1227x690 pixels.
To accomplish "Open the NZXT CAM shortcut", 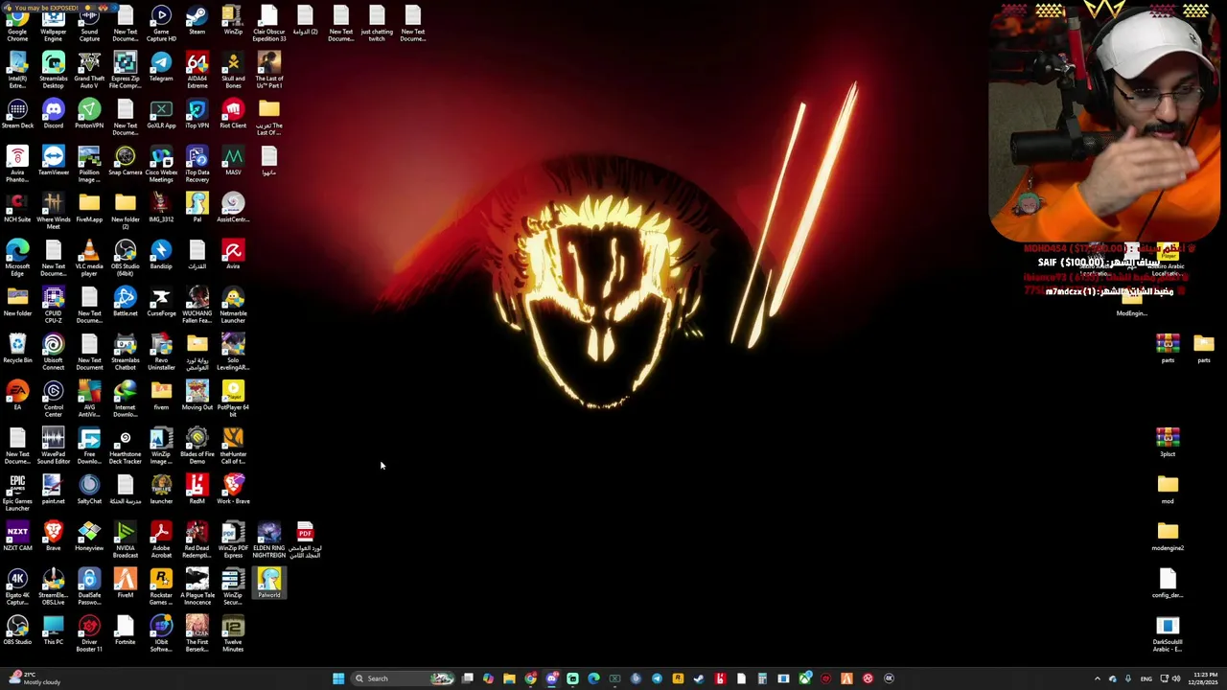I will 17,537.
